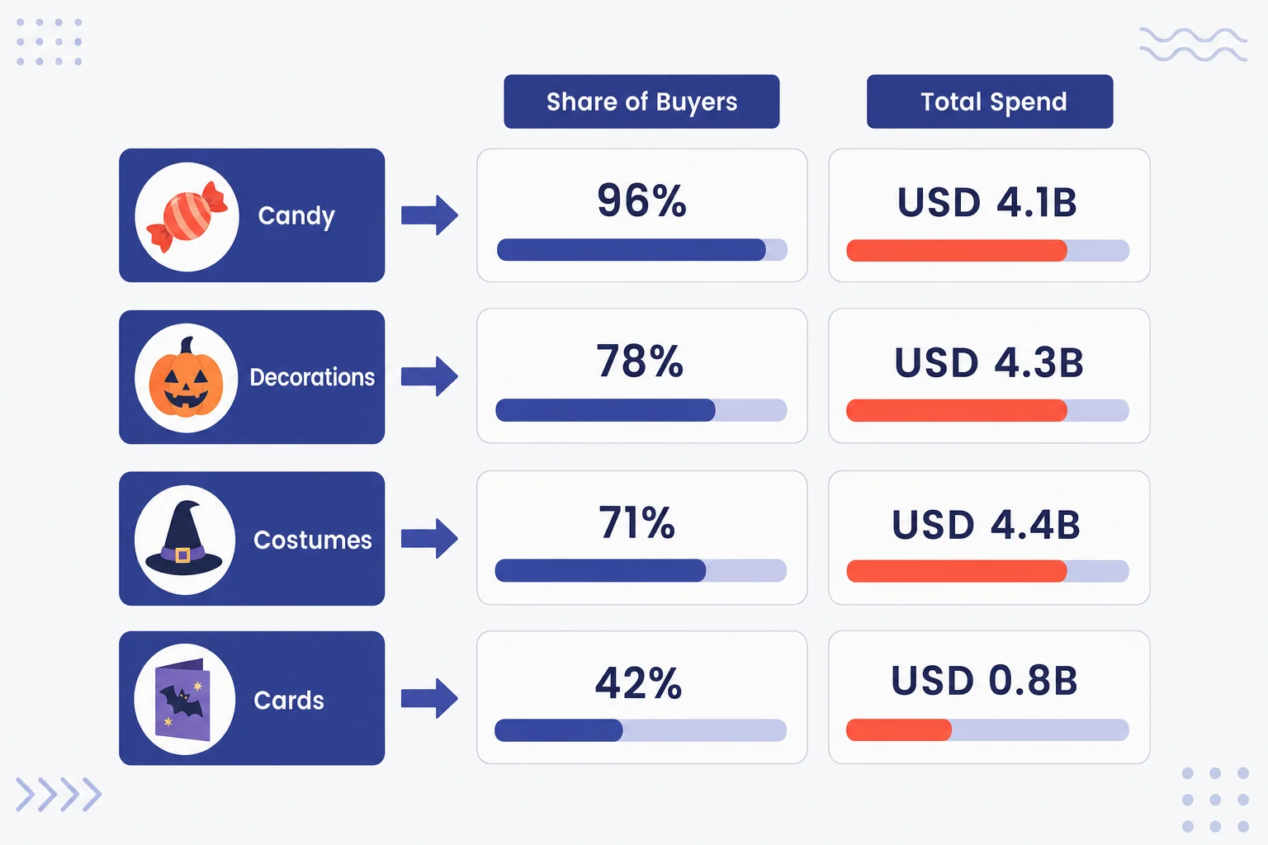The height and width of the screenshot is (845, 1268).
Task: Click the USD 4.1B Candy spend card
Action: pos(989,215)
